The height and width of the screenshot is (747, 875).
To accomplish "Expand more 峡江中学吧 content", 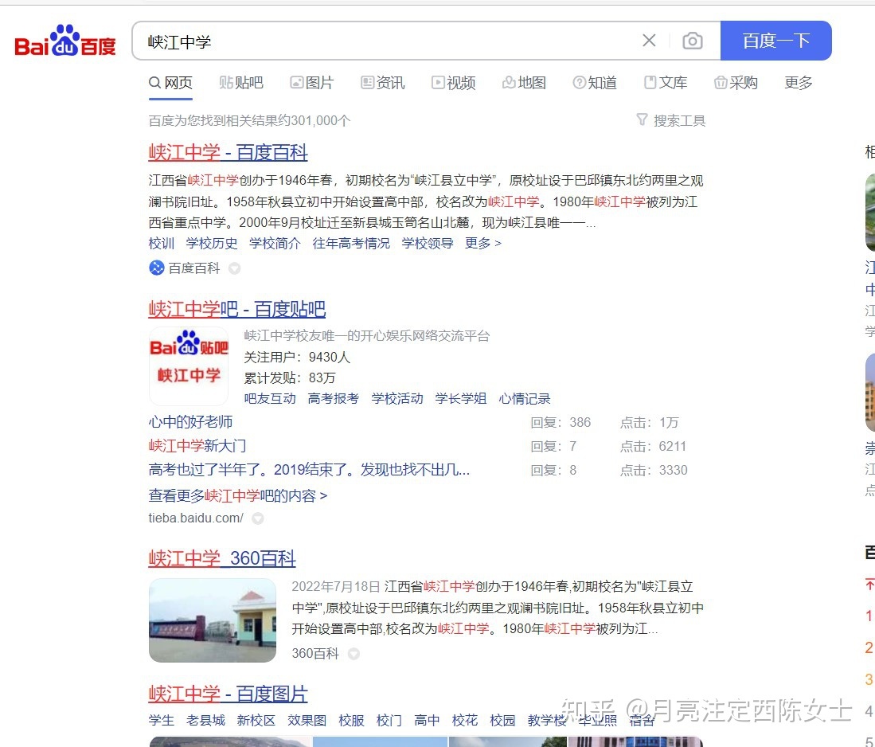I will pos(236,495).
